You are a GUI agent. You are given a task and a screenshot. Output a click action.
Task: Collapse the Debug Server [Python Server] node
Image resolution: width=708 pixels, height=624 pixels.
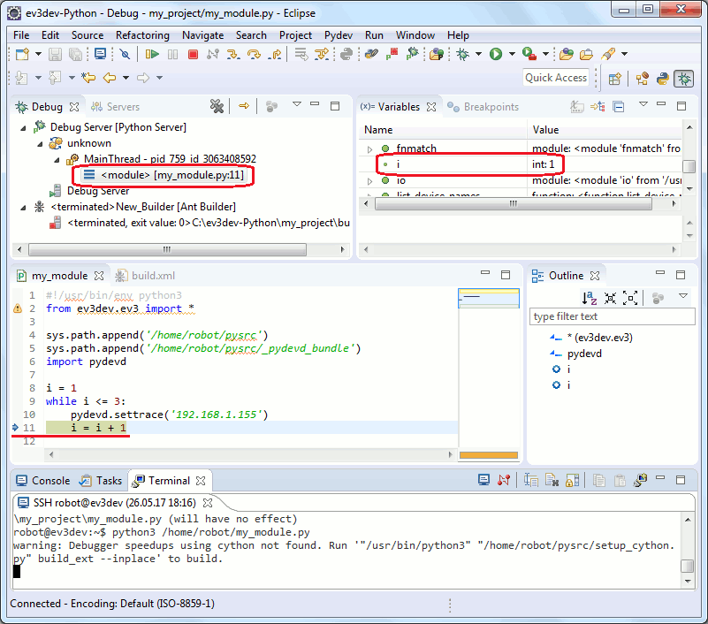click(x=23, y=128)
